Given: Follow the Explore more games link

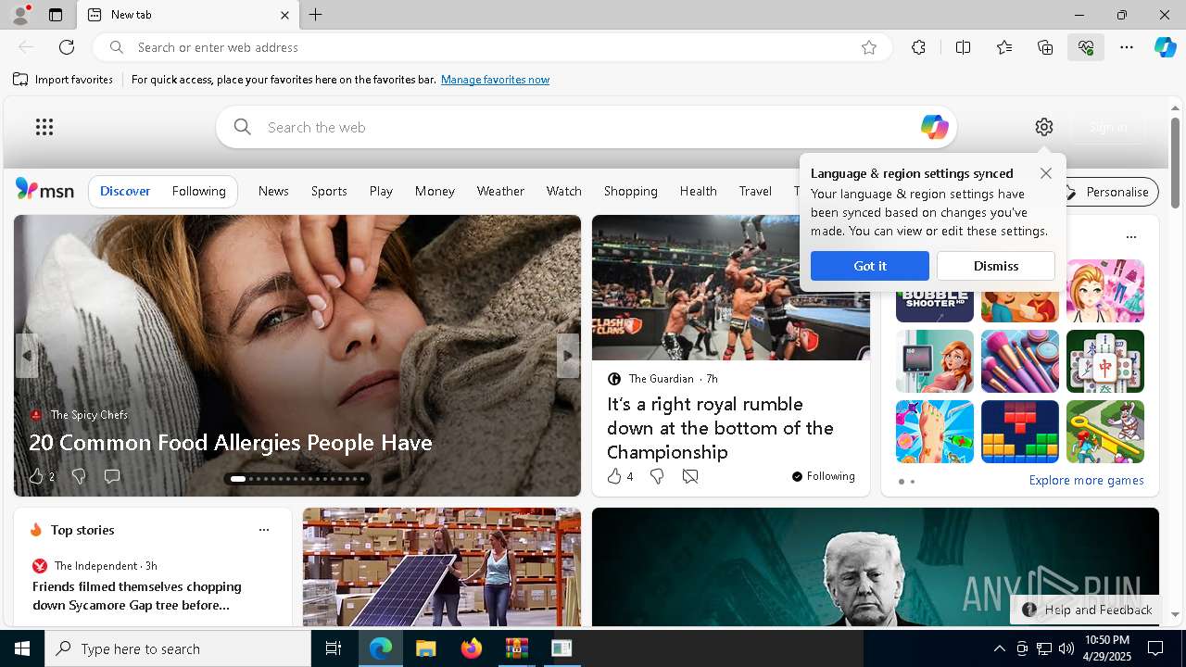Looking at the screenshot, I should tap(1086, 480).
